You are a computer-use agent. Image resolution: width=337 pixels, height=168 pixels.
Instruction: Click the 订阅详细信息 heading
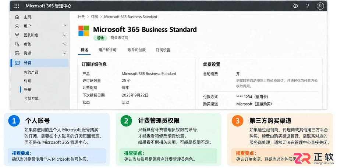click(x=94, y=64)
